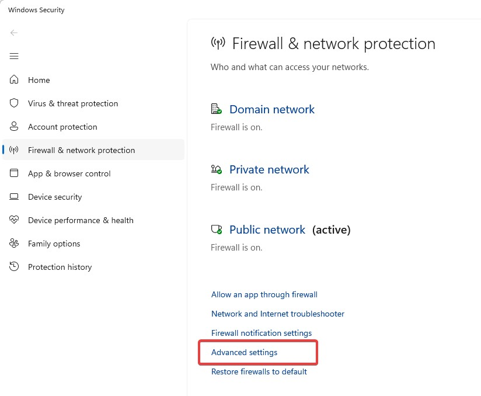Click the Device security laptop icon
481x396 pixels.
(x=14, y=196)
